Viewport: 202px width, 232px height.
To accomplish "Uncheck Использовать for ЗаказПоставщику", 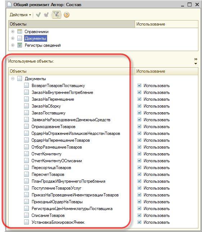I will pyautogui.click(x=139, y=113).
